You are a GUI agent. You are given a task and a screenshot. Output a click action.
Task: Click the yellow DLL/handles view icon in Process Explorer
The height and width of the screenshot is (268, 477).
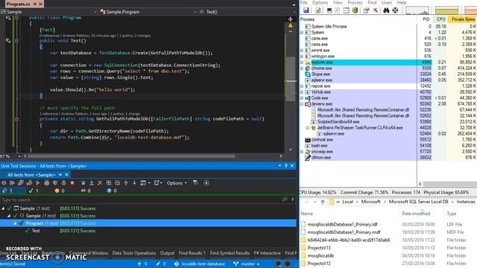pos(355,10)
